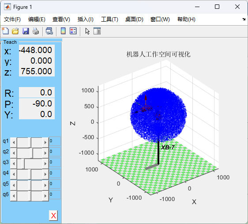Open the 文件(F) menu

(x=12, y=19)
